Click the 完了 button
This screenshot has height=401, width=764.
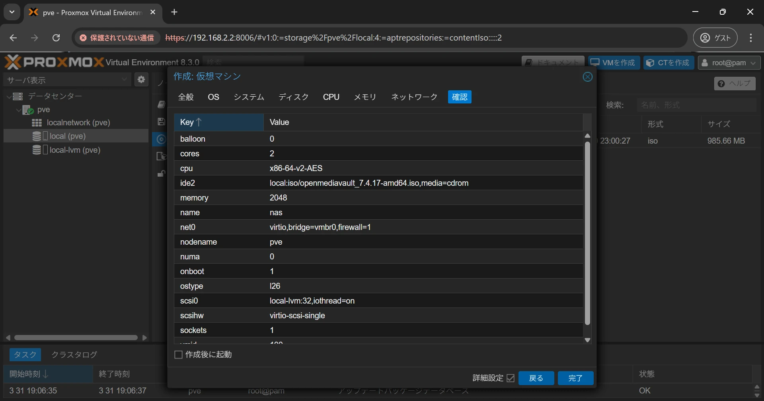575,378
